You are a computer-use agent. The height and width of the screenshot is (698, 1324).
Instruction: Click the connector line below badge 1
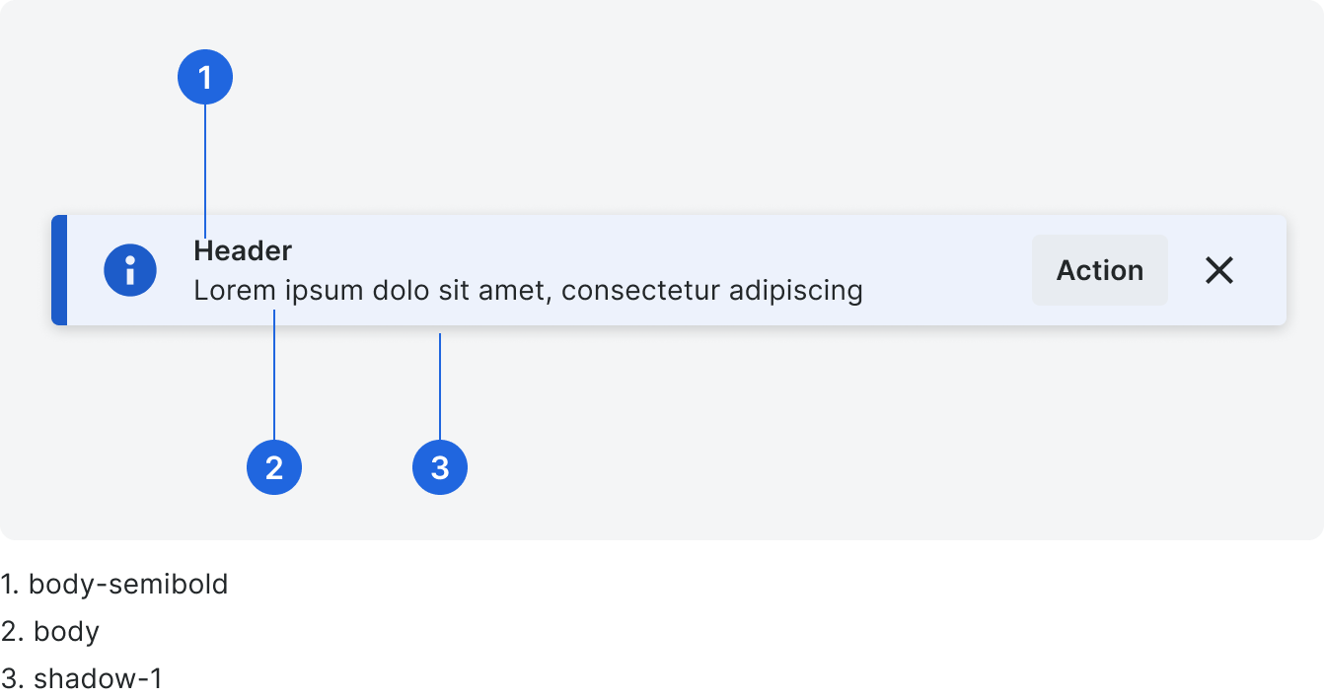(x=205, y=168)
